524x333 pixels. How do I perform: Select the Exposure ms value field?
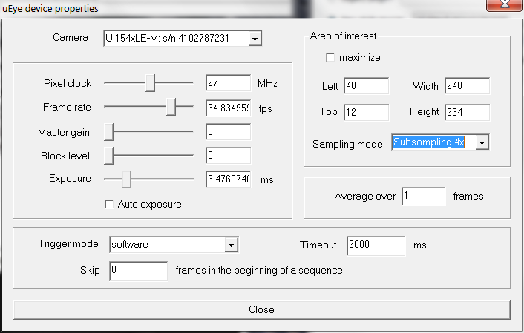[228, 179]
